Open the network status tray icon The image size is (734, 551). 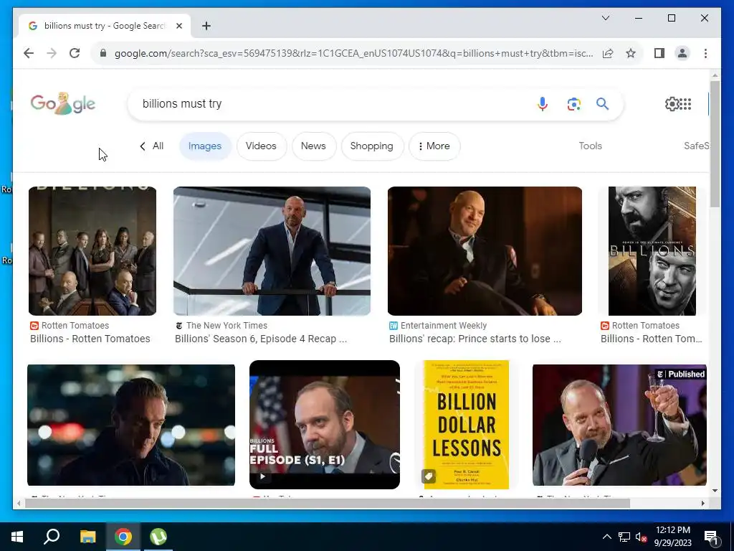click(x=624, y=537)
